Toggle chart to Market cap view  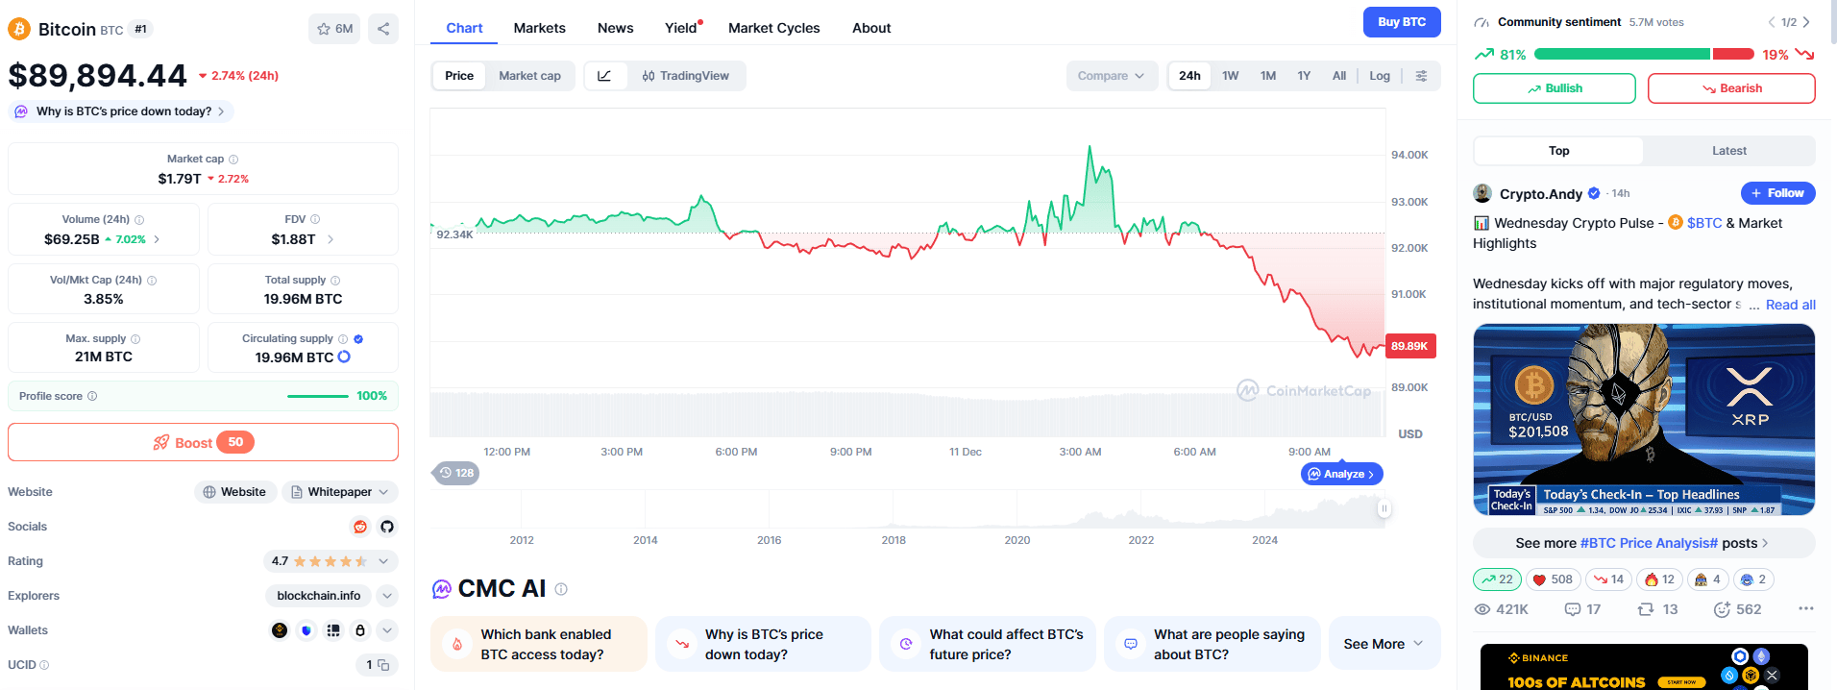[x=529, y=76]
